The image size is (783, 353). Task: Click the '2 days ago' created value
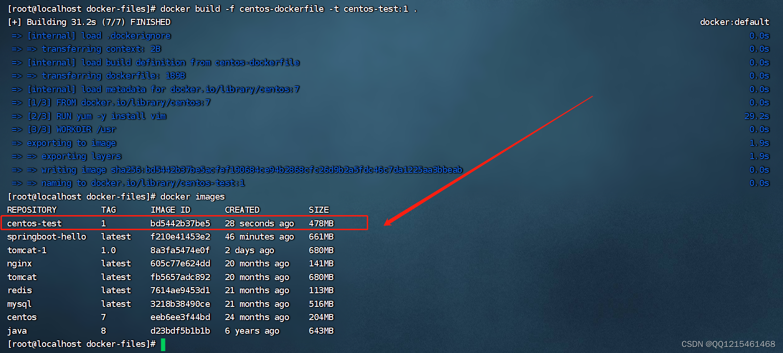click(250, 250)
